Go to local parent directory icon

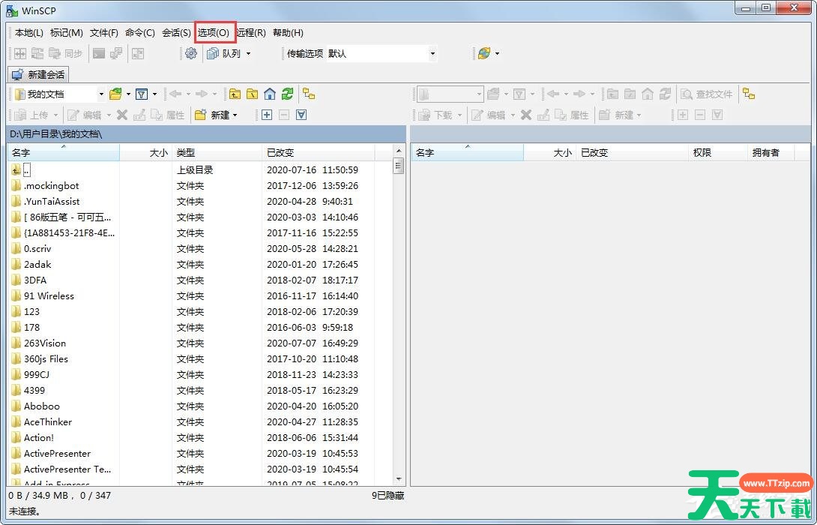[x=235, y=94]
